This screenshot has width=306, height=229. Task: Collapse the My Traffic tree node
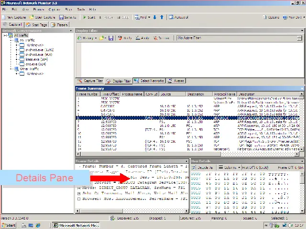(11, 40)
